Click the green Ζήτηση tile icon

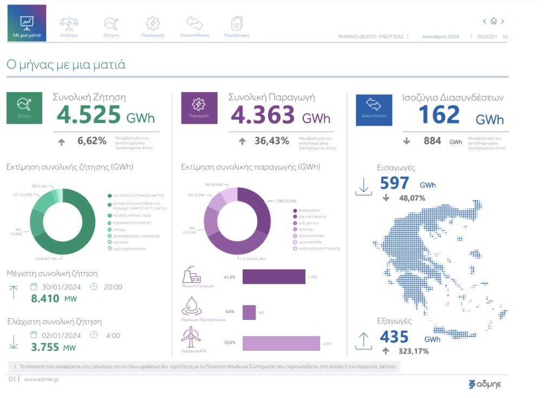24,107
